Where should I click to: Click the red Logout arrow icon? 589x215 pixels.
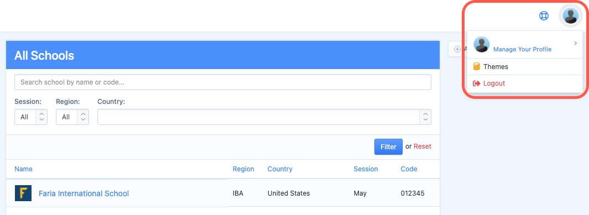pyautogui.click(x=476, y=83)
